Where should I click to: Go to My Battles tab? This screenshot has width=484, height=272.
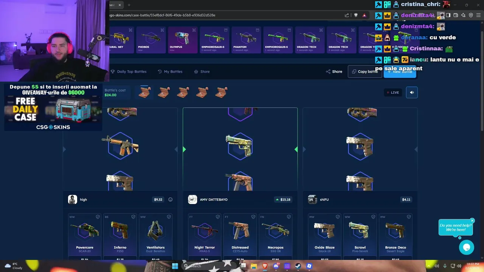pyautogui.click(x=170, y=71)
